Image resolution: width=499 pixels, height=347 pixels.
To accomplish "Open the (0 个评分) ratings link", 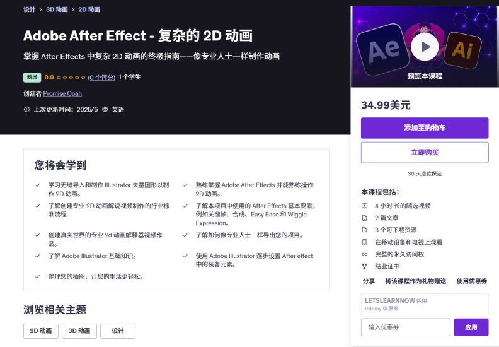I will (101, 78).
